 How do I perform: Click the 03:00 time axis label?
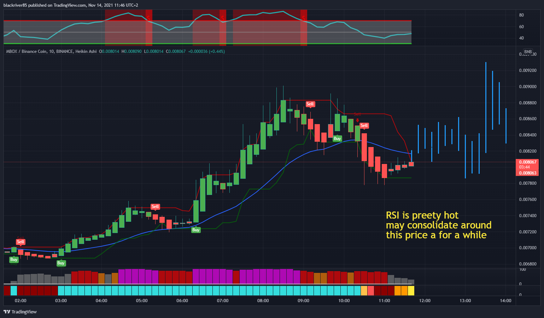pos(61,301)
